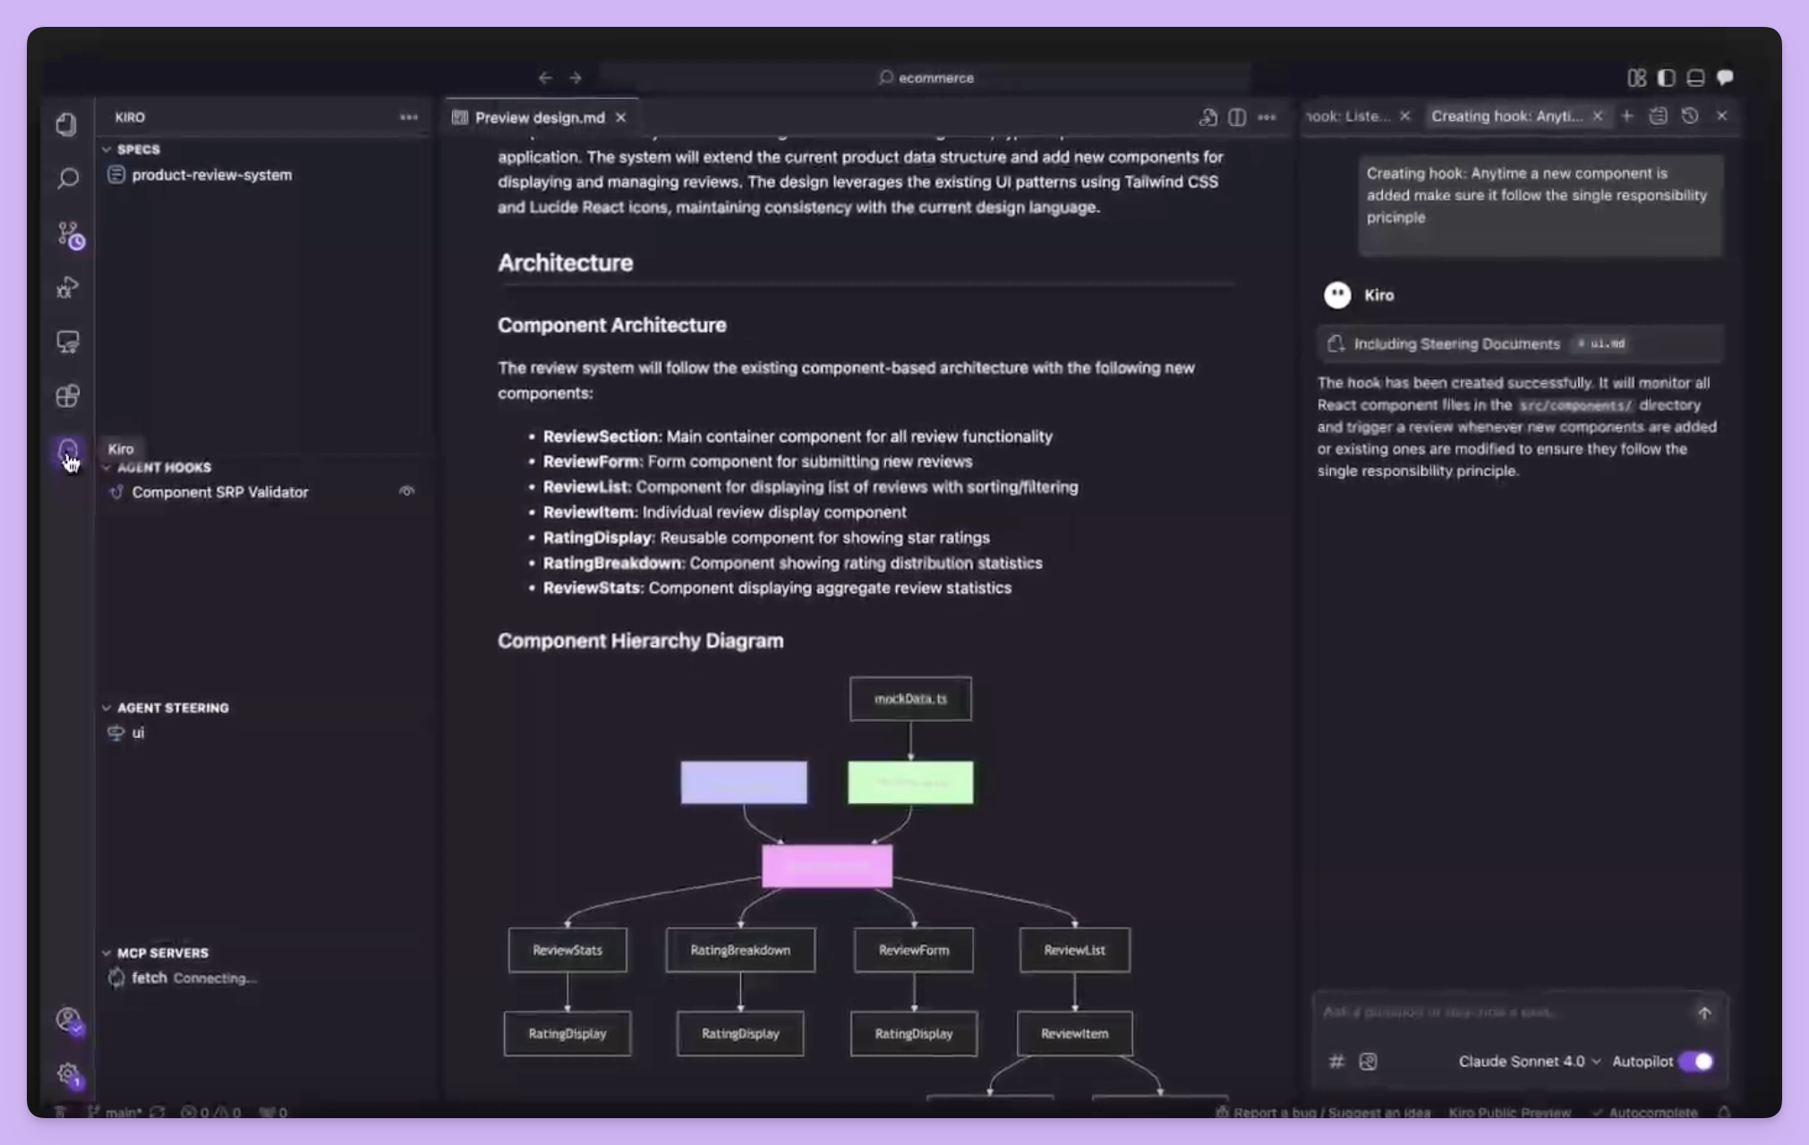This screenshot has height=1145, width=1809.
Task: Open the Claude Sonnet 4.0 model dropdown
Action: [x=1529, y=1061]
